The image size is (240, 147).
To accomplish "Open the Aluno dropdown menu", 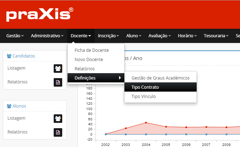I will 134,36.
